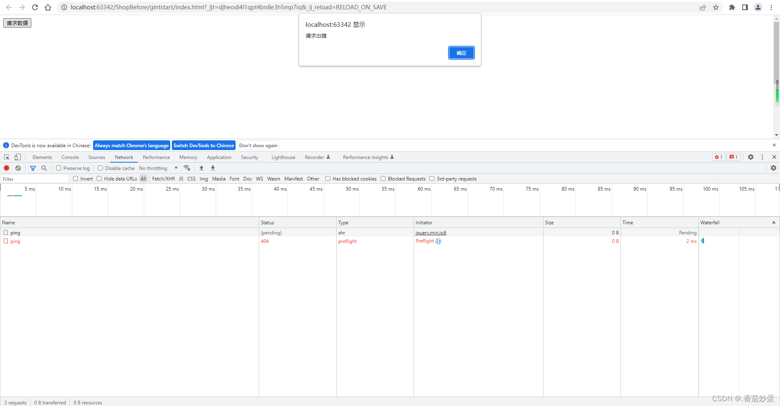
Task: Sort requests by Status column header
Action: pyautogui.click(x=297, y=222)
